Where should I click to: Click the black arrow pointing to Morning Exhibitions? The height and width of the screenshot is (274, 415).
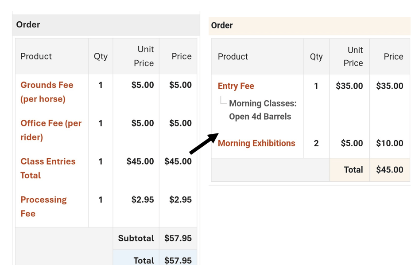[204, 143]
